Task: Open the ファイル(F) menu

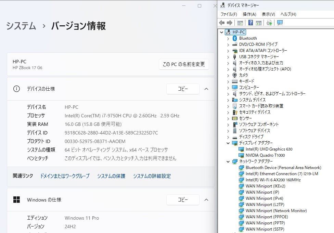Action: pyautogui.click(x=229, y=14)
